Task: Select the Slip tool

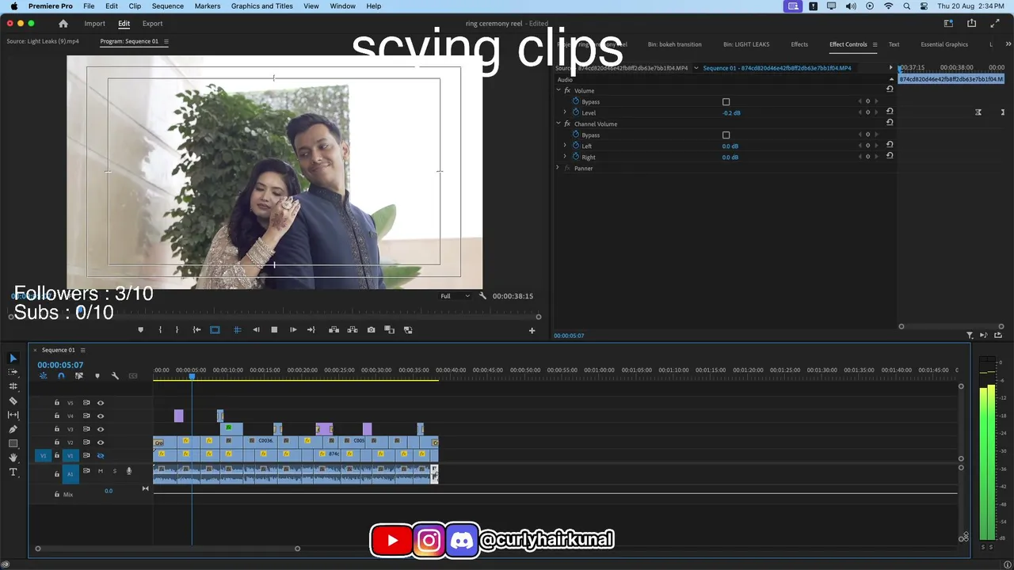Action: [13, 415]
